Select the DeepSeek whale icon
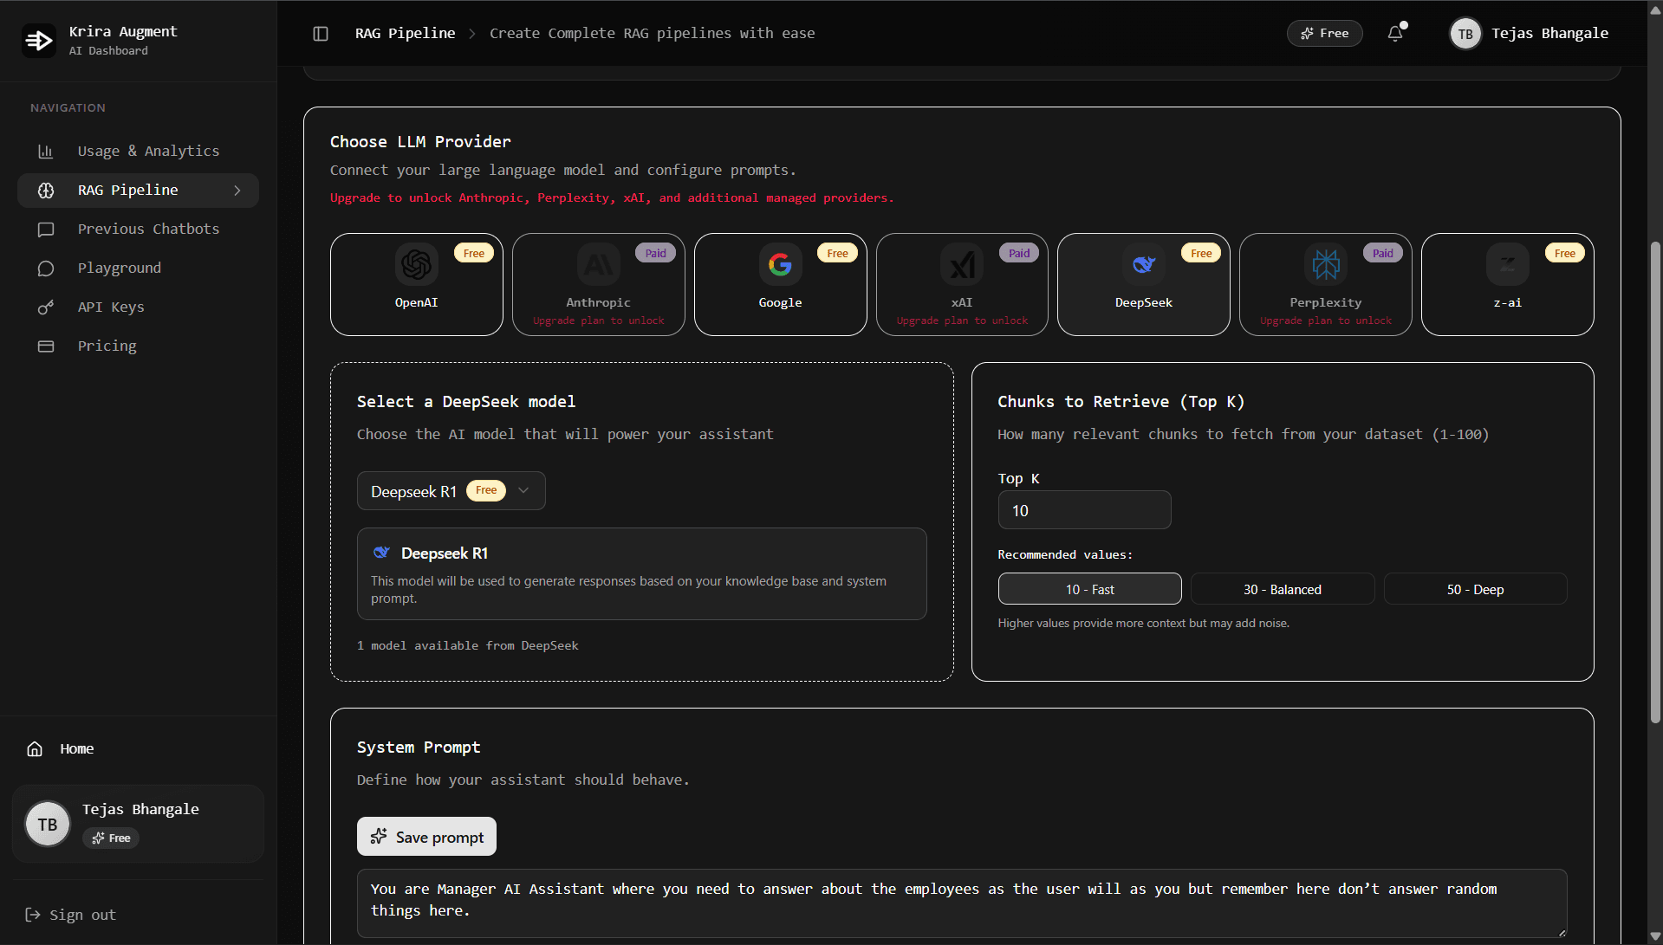 pyautogui.click(x=1143, y=265)
